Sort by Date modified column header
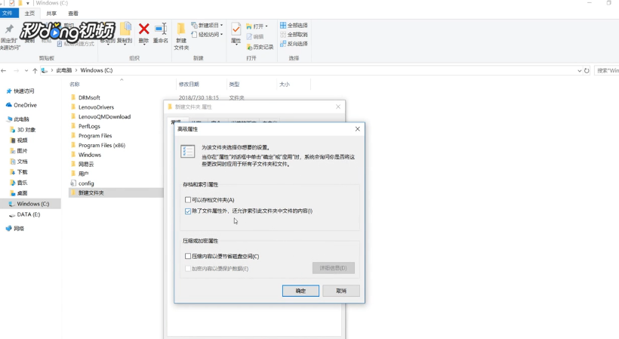The image size is (619, 339). click(x=189, y=85)
